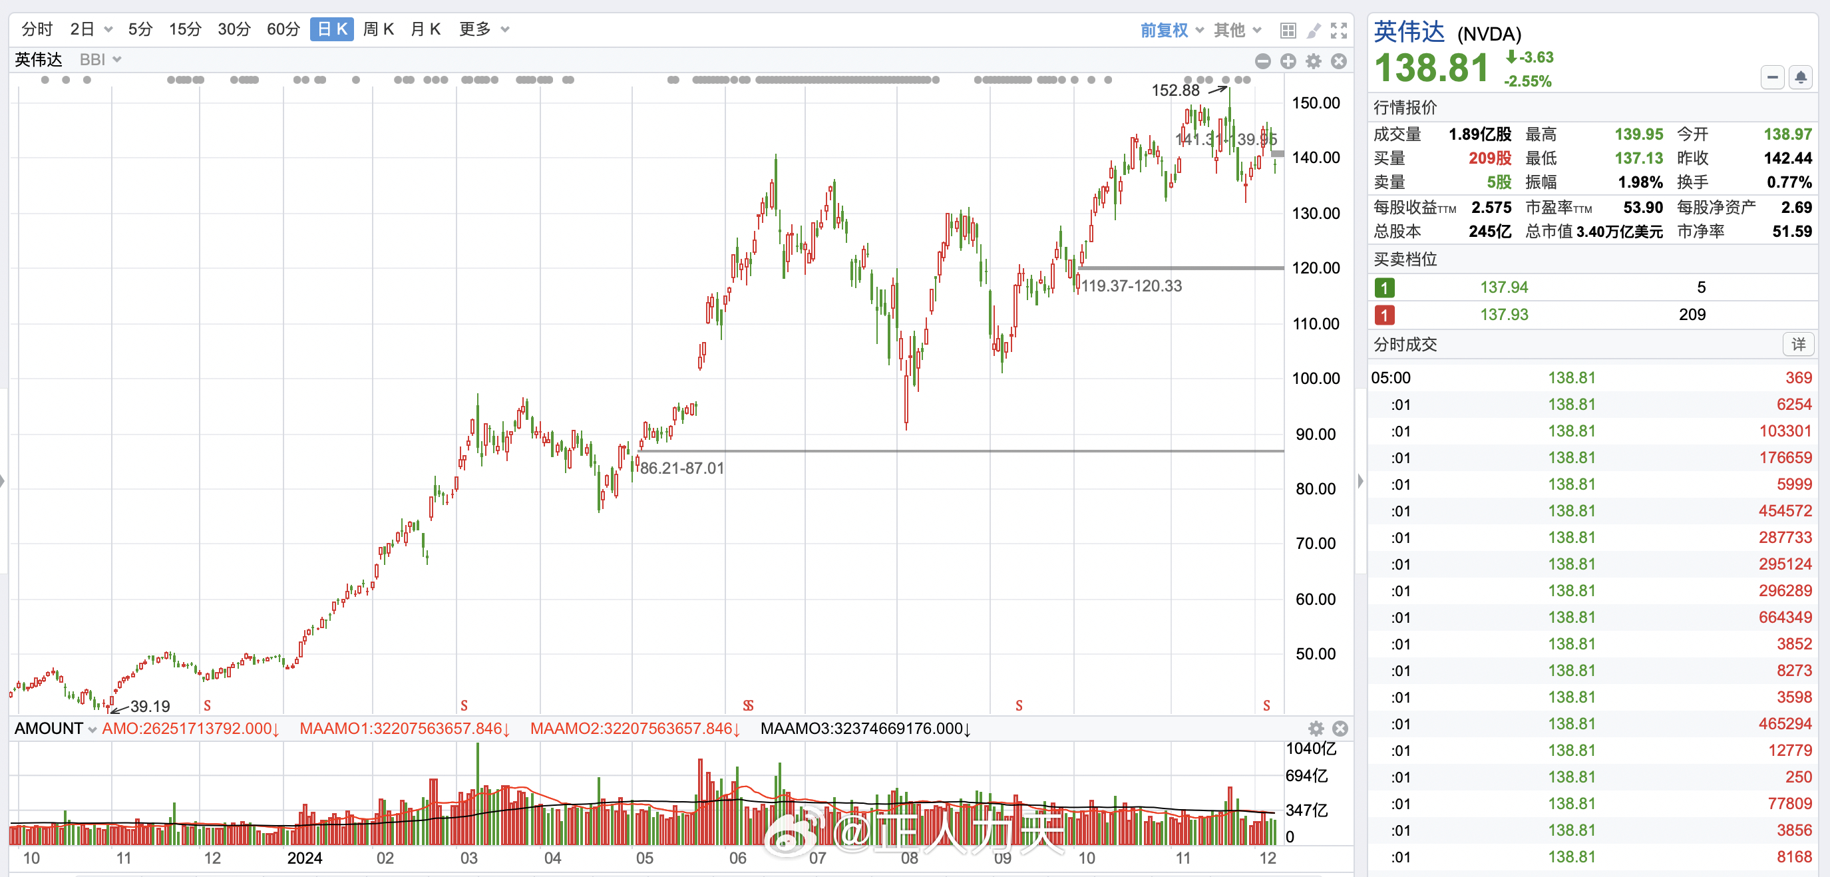Click the S marker near month 09
This screenshot has width=1830, height=877.
point(1019,705)
